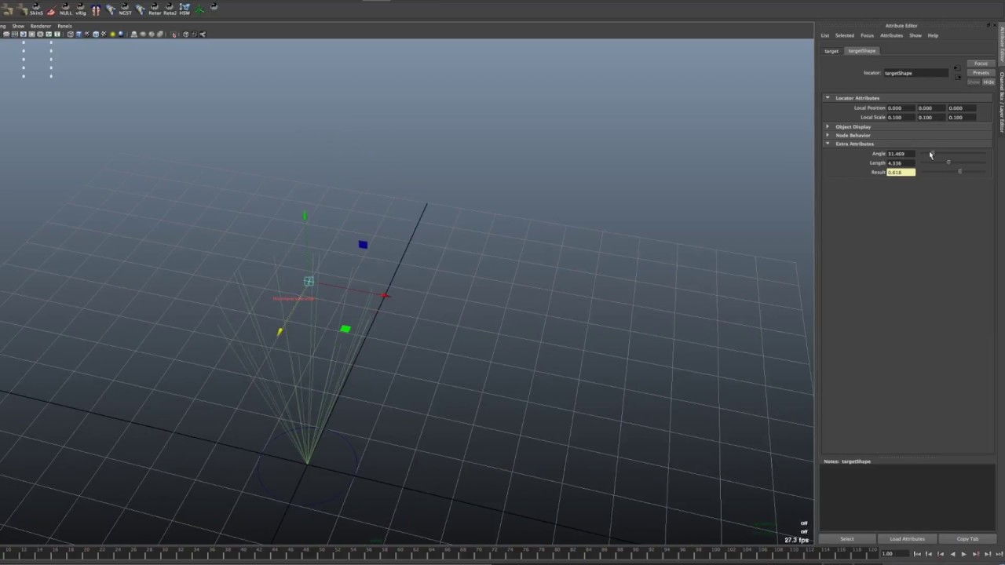Click the go-to-input-connection arrow icon
The height and width of the screenshot is (565, 1005).
click(957, 67)
